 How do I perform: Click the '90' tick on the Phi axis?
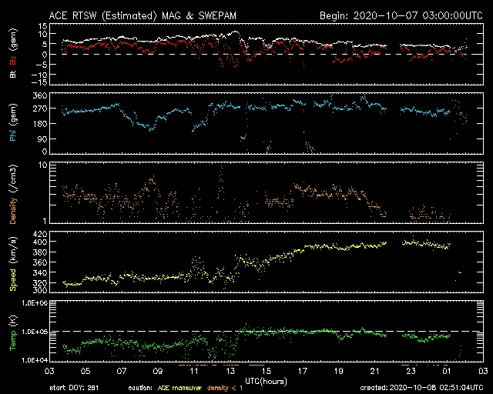coord(42,139)
